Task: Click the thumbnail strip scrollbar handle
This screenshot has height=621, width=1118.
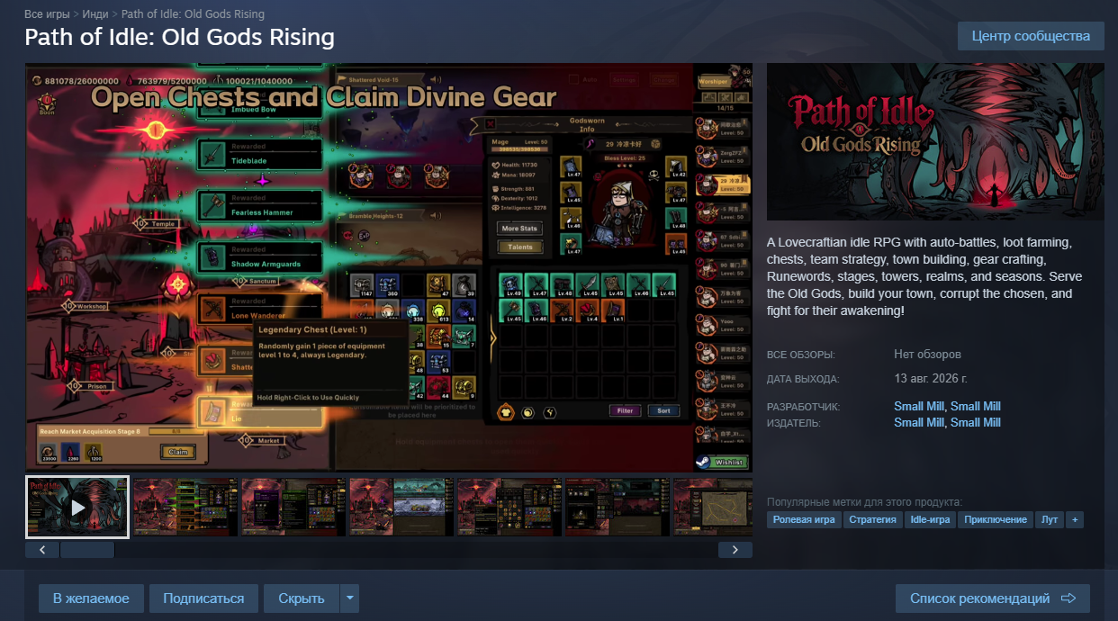Action: pyautogui.click(x=86, y=550)
